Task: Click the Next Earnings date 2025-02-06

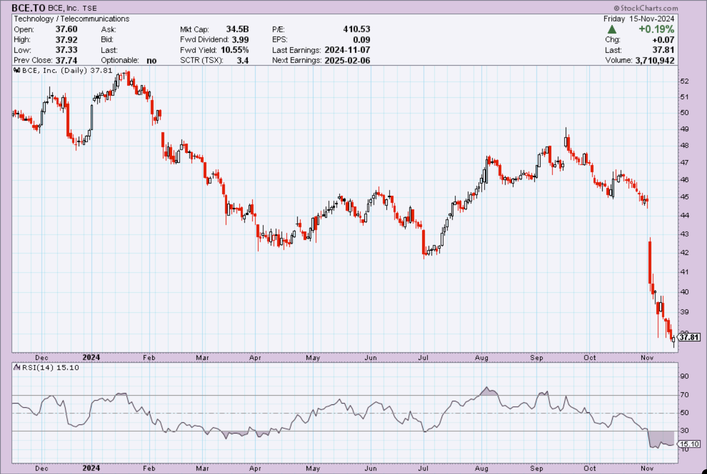Action: tap(347, 60)
